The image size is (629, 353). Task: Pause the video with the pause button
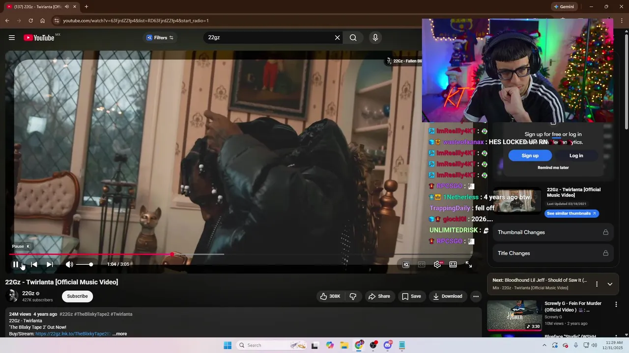click(x=16, y=264)
